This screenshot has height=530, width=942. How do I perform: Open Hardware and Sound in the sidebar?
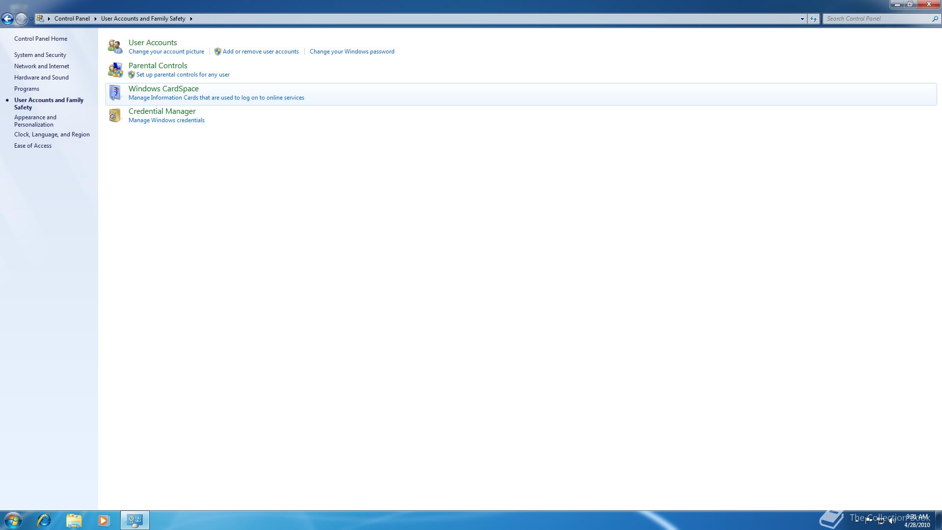41,78
